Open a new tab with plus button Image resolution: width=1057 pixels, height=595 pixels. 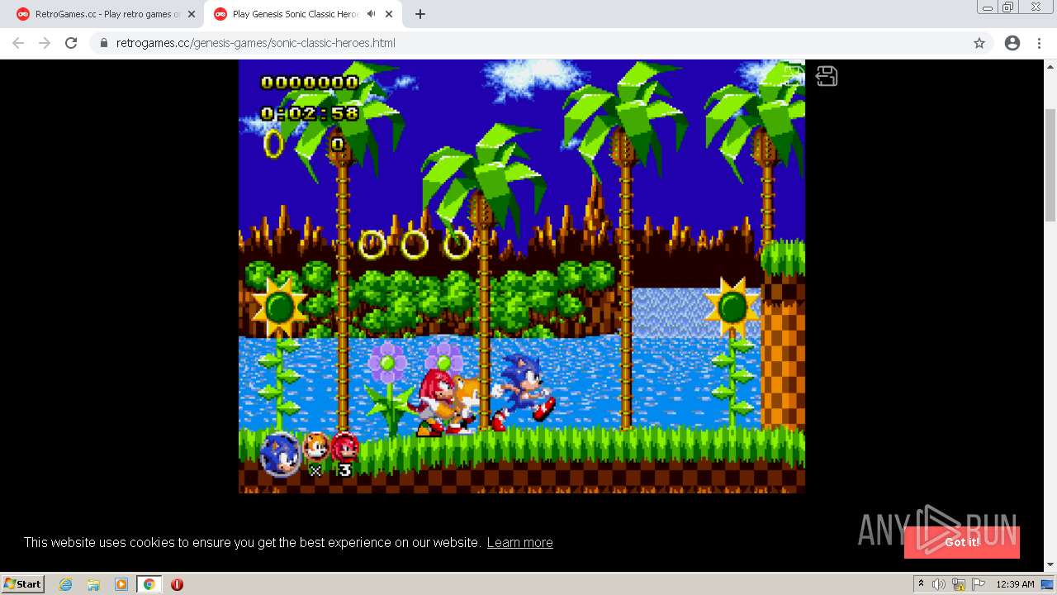[x=420, y=14]
